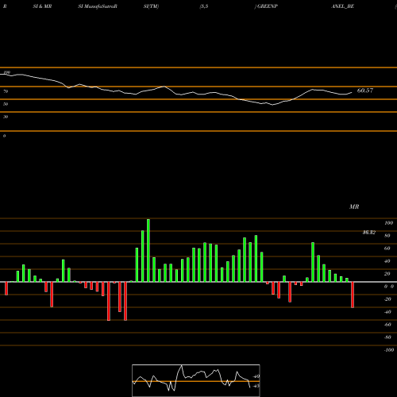This screenshot has width=397, height=397.
Task: Click the 100 axis label in the MR chart
Action: tap(388, 223)
